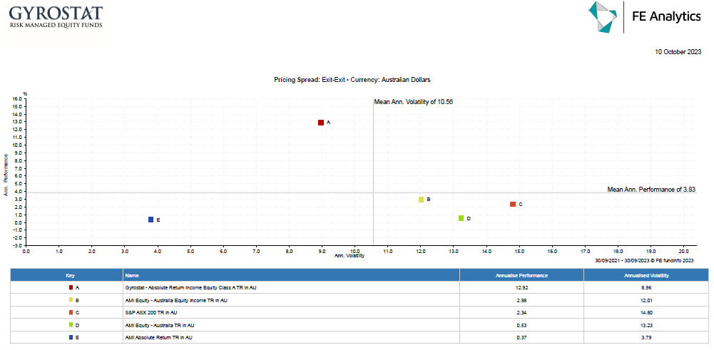
Task: Click volatility value 12.01
Action: pos(647,300)
